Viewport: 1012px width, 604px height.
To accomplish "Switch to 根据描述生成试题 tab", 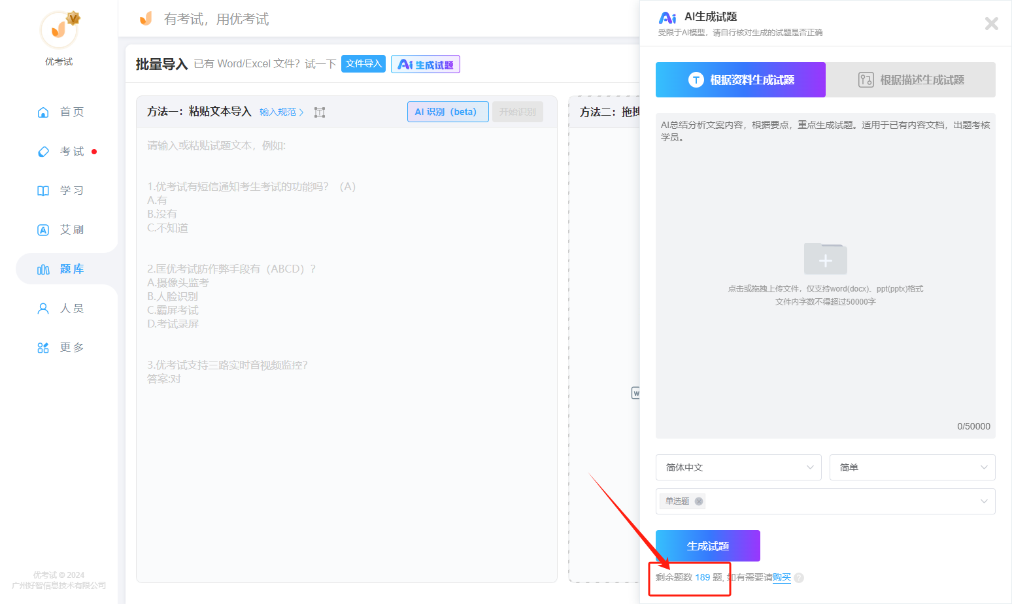I will 911,80.
